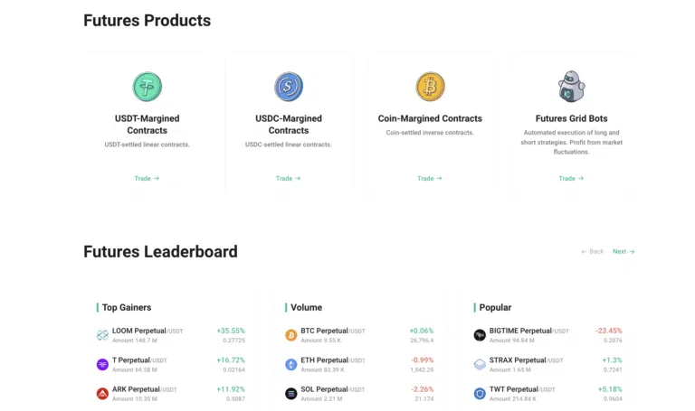Click the Top Gainers section heading
The width and height of the screenshot is (695, 411).
click(x=127, y=307)
